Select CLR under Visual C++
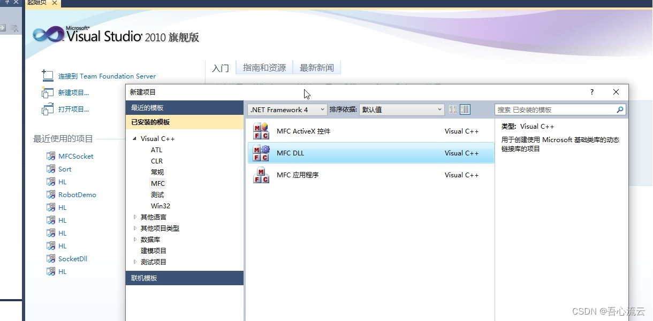 (157, 161)
